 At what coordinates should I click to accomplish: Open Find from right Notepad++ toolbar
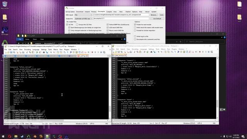tap(151, 52)
